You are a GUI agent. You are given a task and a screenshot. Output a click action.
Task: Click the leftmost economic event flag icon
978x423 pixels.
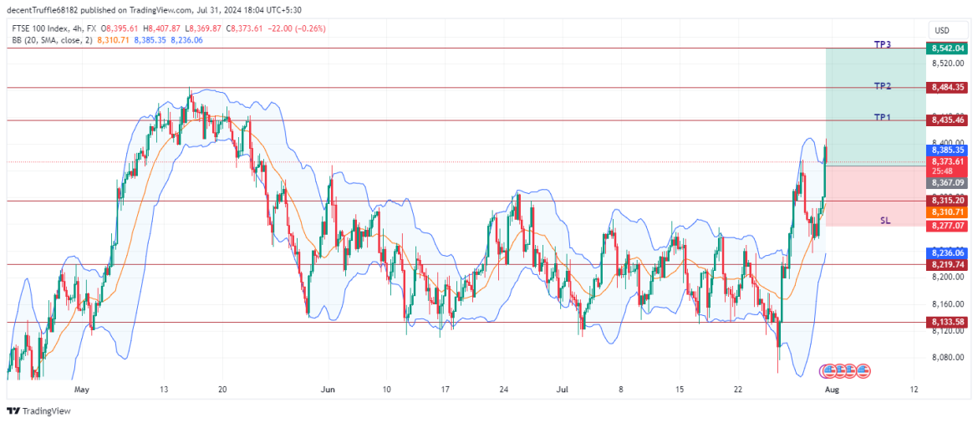pyautogui.click(x=829, y=369)
